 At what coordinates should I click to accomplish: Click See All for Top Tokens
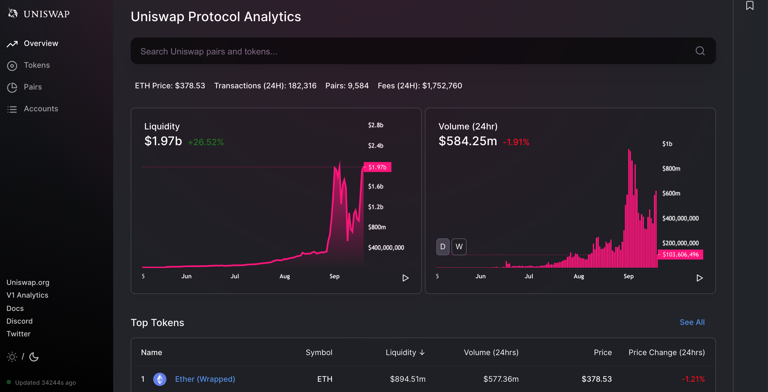click(692, 322)
